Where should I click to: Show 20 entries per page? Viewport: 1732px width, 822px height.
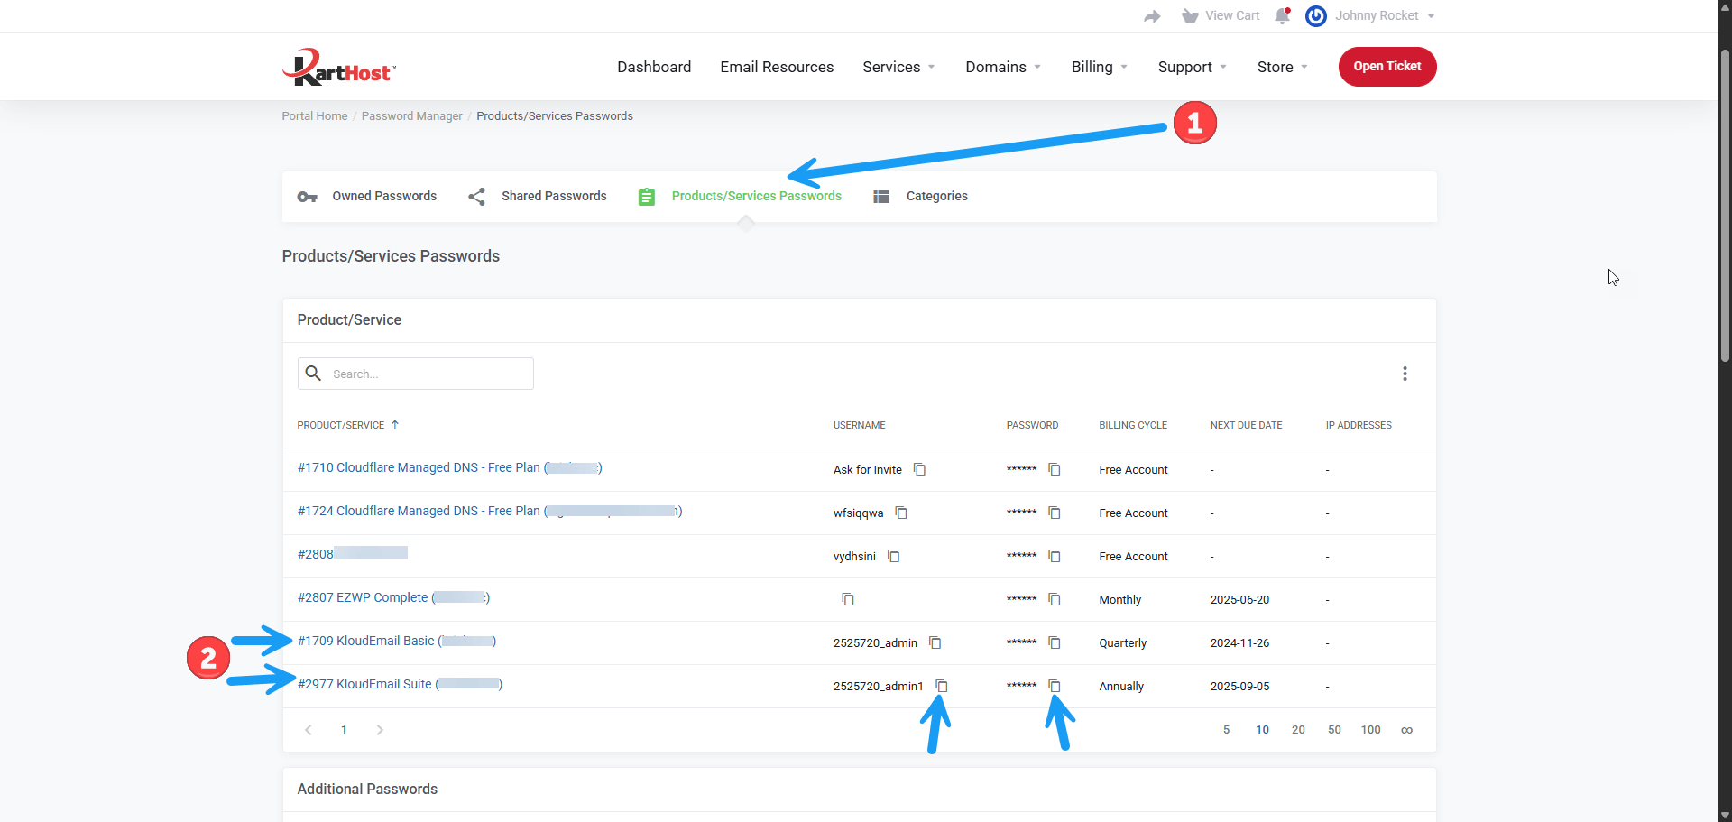(1298, 730)
